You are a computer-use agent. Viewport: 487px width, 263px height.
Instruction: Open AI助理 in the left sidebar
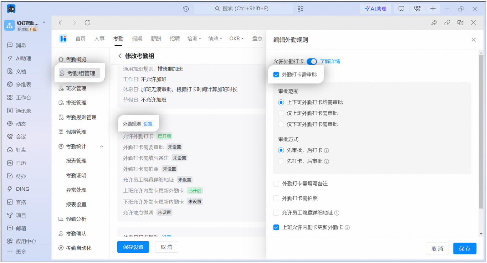tap(10, 58)
